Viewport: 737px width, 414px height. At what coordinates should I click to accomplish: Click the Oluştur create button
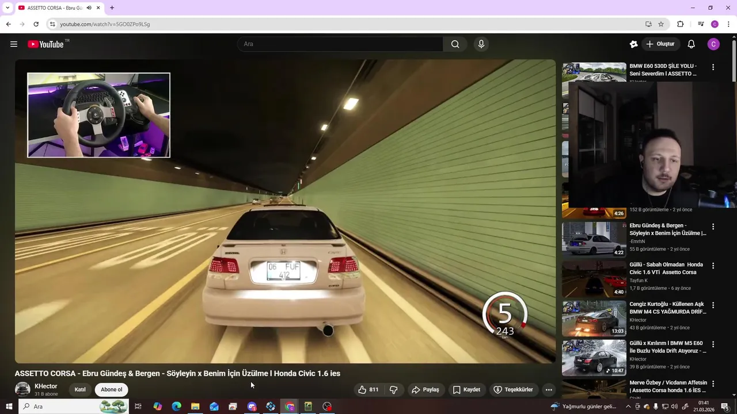[x=660, y=44]
